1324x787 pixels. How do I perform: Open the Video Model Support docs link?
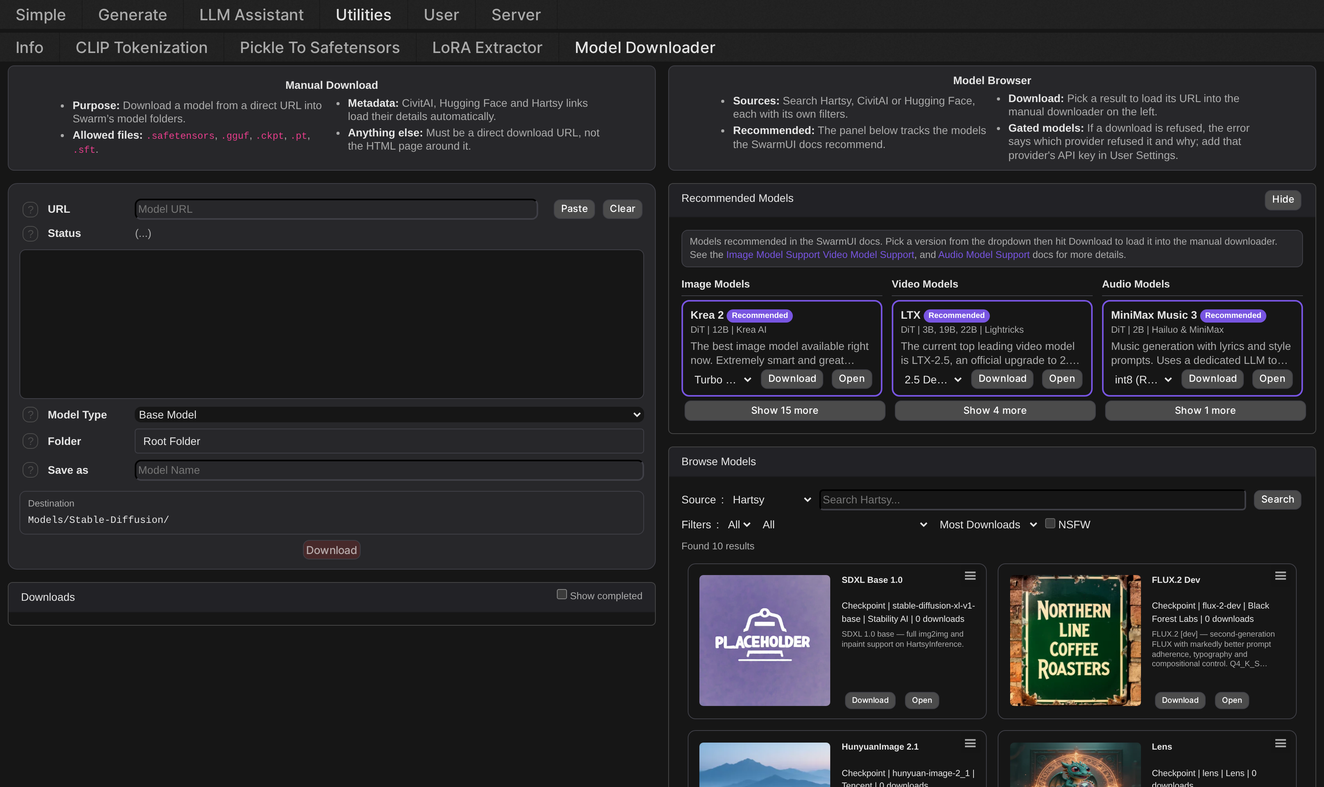coord(868,254)
